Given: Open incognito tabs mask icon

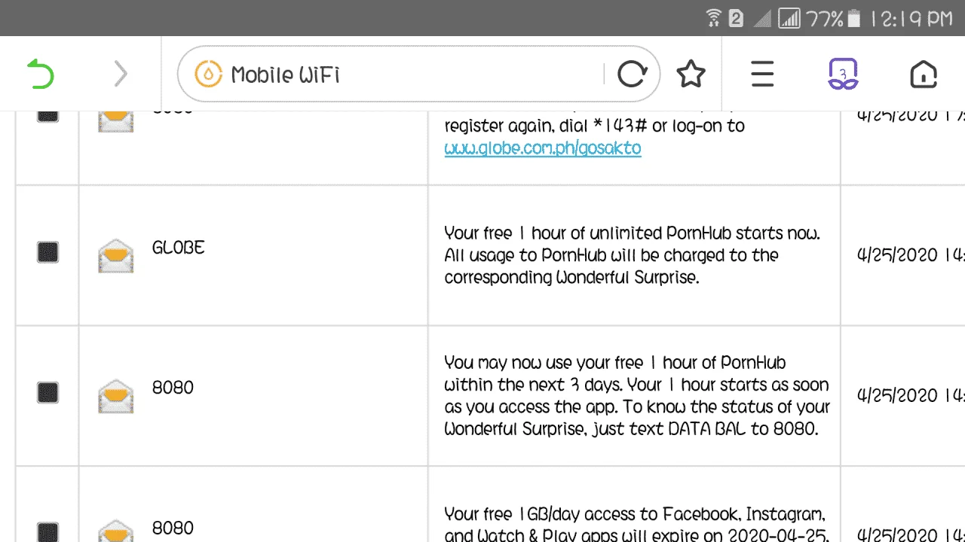Looking at the screenshot, I should point(843,74).
